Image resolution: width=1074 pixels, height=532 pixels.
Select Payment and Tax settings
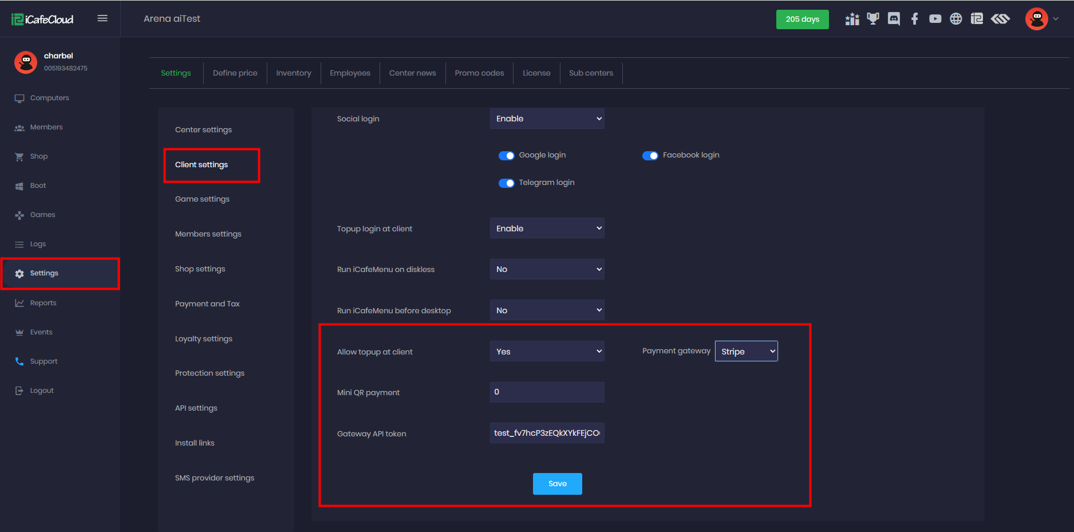[x=207, y=304]
